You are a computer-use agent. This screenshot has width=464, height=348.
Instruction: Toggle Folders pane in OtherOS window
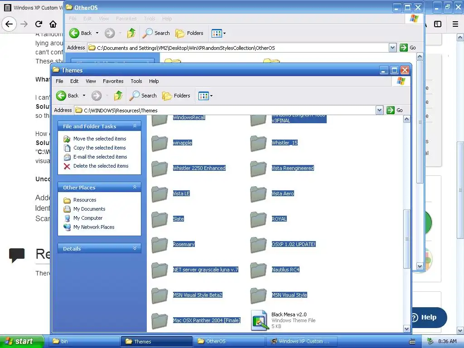(189, 33)
